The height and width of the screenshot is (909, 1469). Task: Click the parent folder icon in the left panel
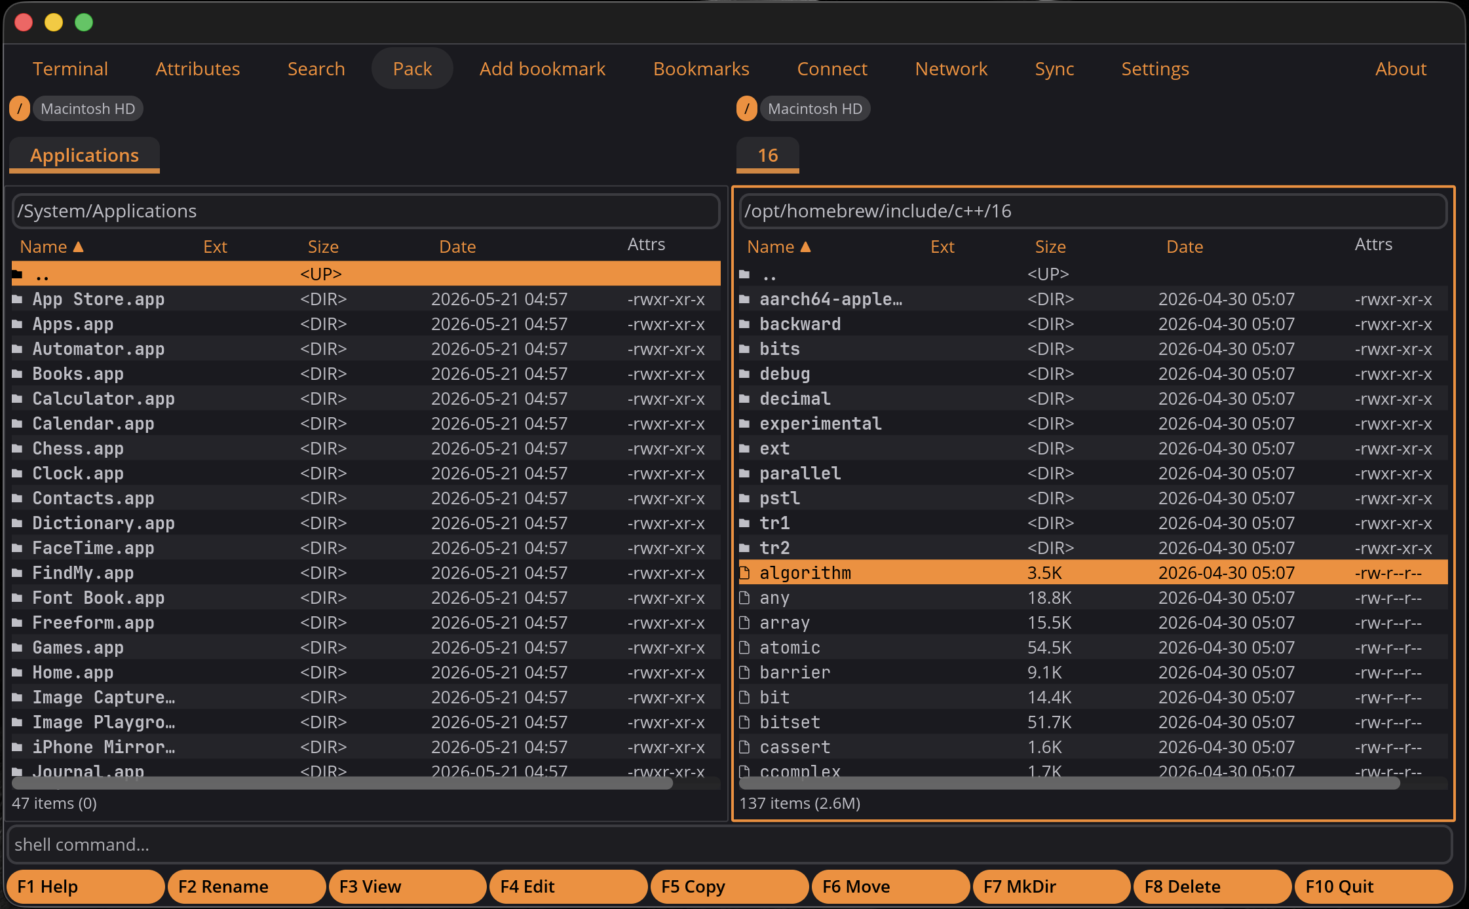pos(18,274)
